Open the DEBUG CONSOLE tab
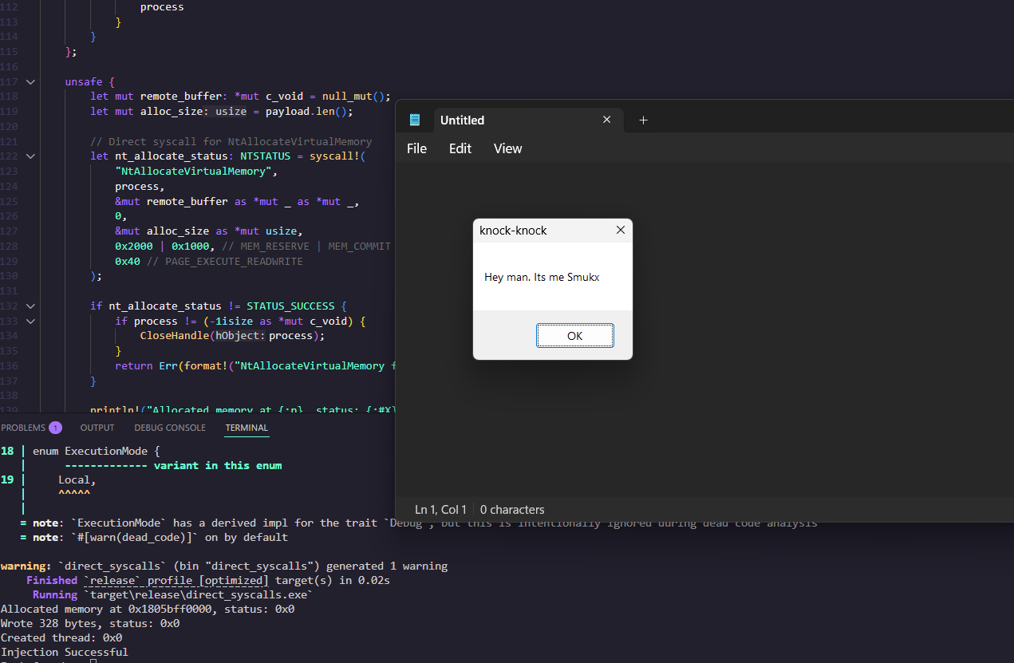 (x=170, y=428)
